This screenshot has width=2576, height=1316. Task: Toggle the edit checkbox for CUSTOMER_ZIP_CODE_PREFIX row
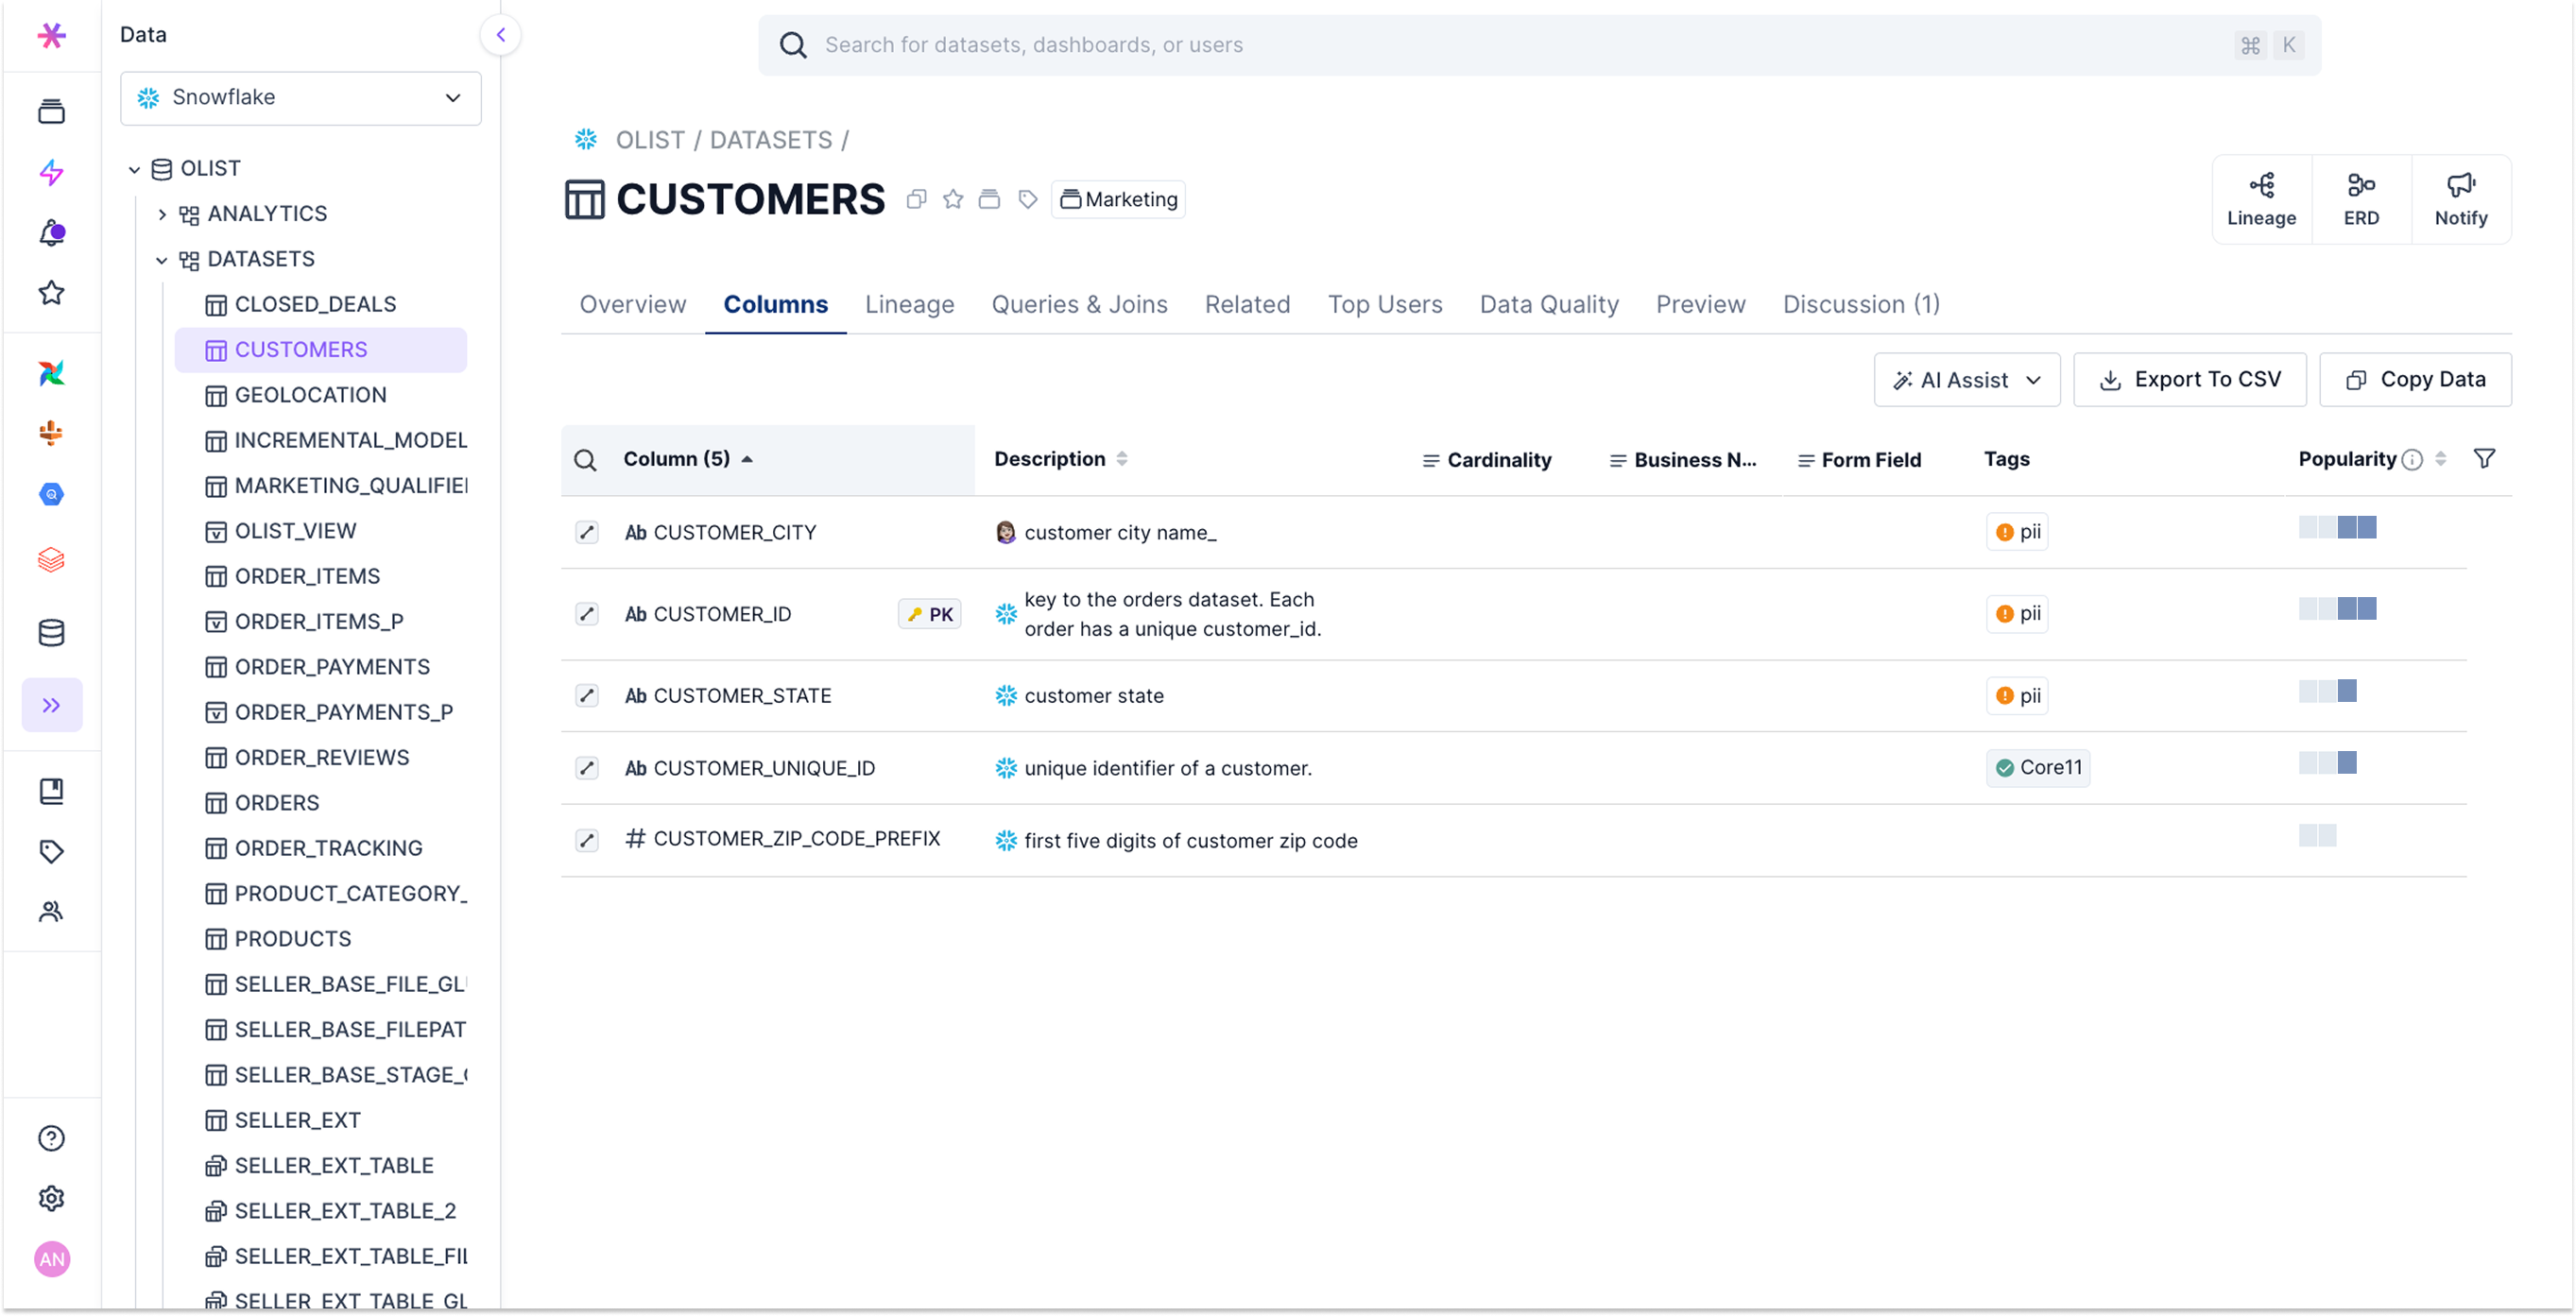tap(587, 840)
